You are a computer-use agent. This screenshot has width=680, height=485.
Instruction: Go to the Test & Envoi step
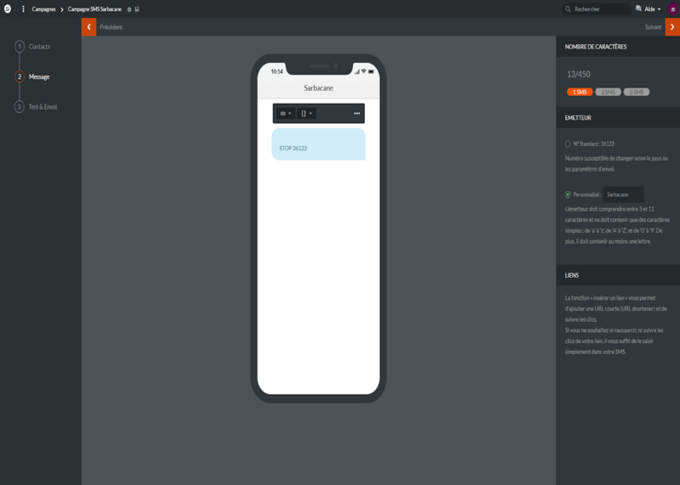(x=42, y=107)
